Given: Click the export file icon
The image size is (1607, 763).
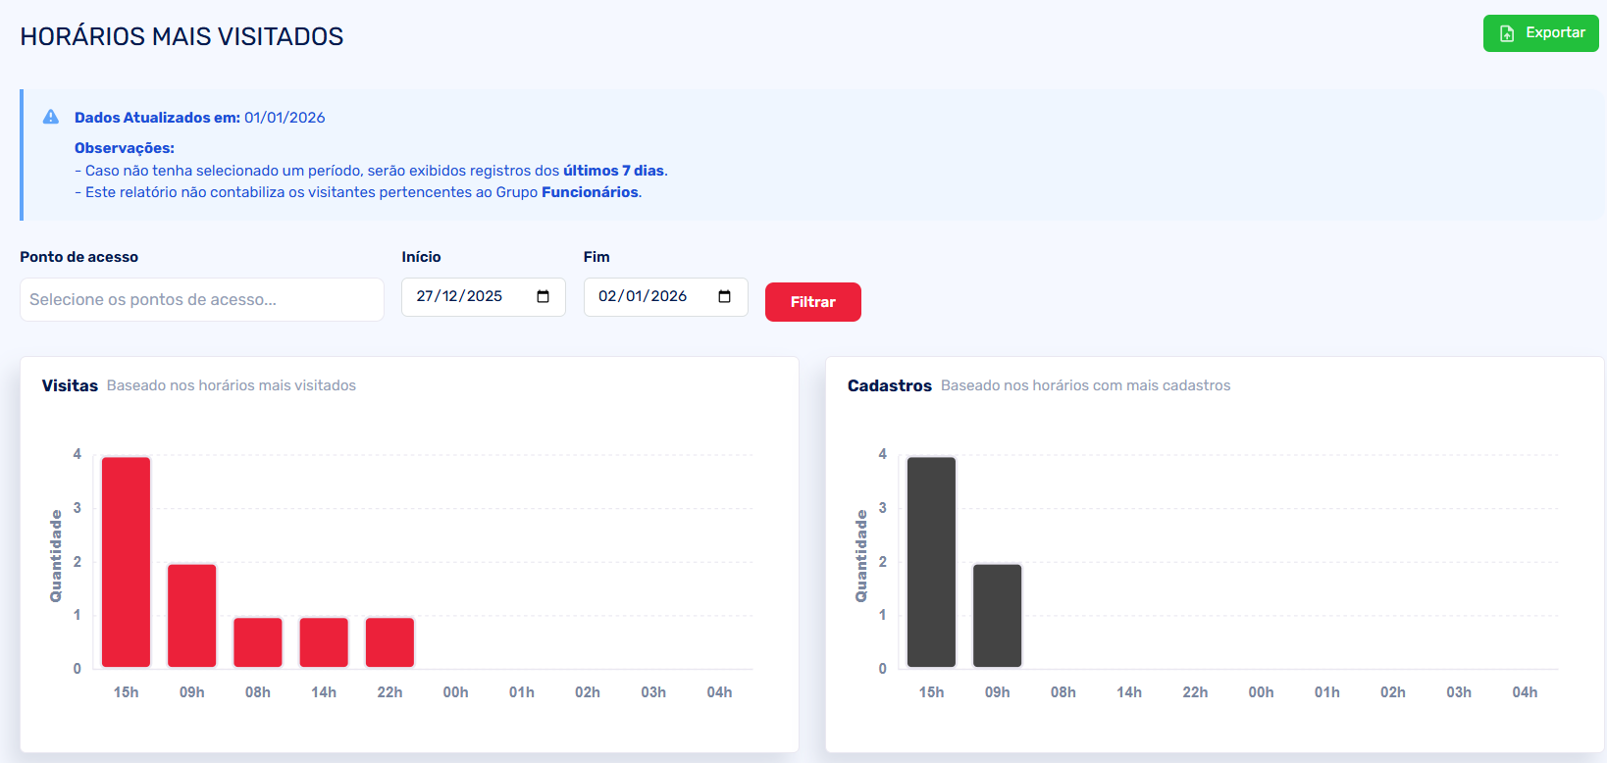Looking at the screenshot, I should (x=1507, y=33).
